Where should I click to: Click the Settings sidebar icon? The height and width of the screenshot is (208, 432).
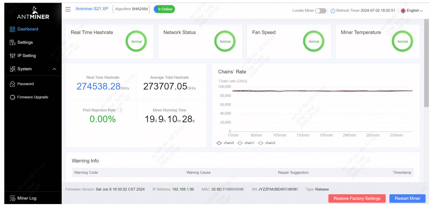[x=13, y=43]
